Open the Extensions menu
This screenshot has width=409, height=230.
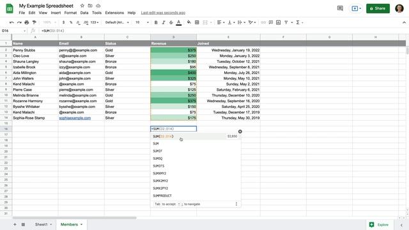(x=114, y=13)
